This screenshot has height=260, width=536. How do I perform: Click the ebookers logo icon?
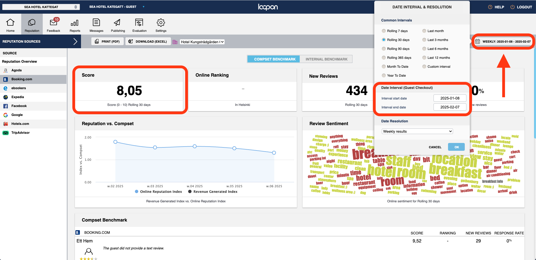(6, 88)
